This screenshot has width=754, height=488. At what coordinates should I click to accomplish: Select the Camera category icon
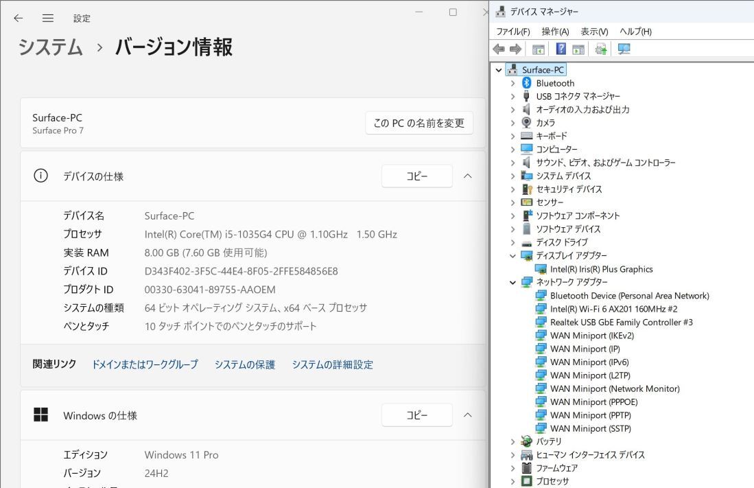tap(526, 123)
